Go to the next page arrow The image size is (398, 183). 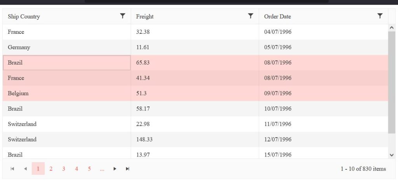[115, 169]
